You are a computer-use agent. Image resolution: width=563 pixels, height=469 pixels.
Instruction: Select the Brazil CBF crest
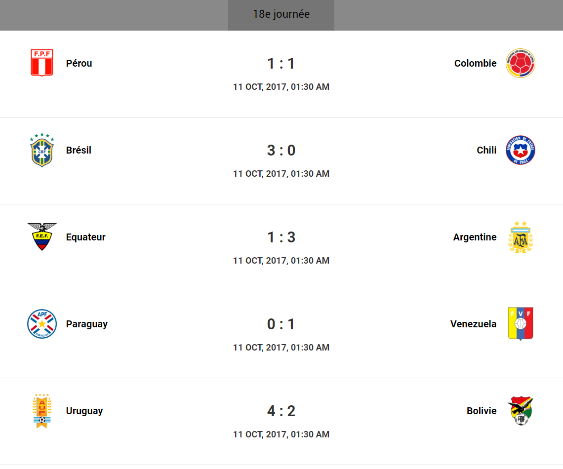click(42, 150)
